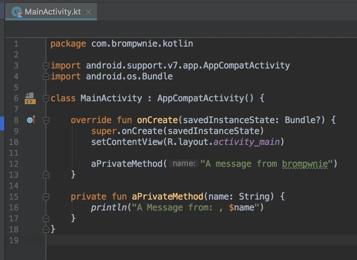Select the MainActivity.kt editor tab
The width and height of the screenshot is (357, 260).
pos(51,12)
